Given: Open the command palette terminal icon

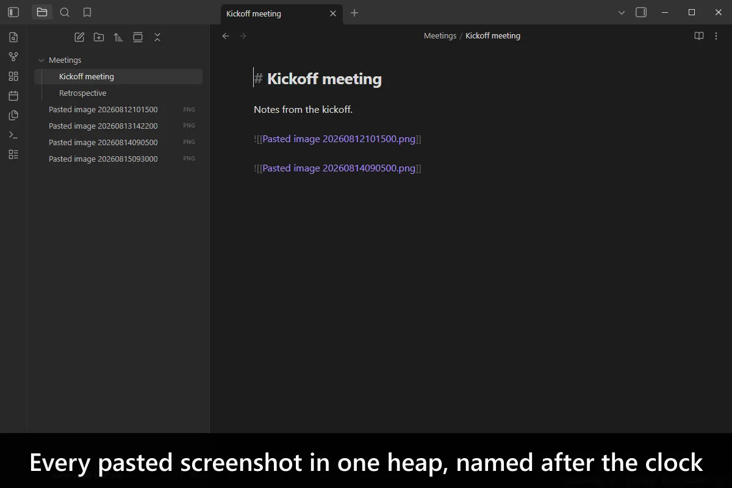Looking at the screenshot, I should click(x=13, y=135).
